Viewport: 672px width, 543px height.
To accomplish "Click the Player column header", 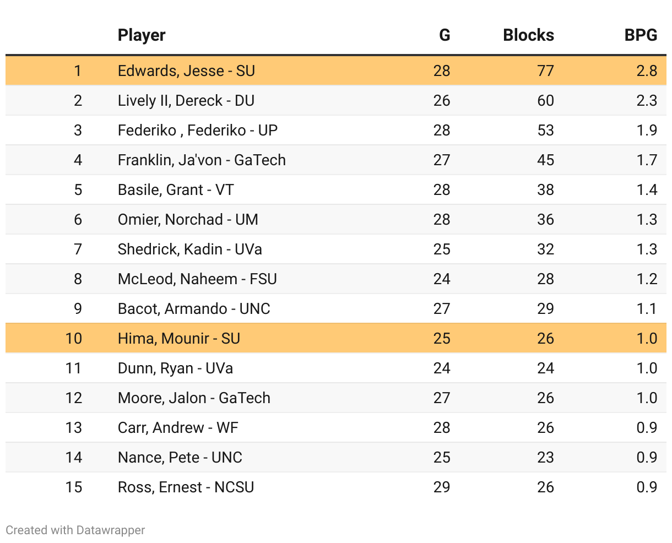I will click(x=142, y=35).
